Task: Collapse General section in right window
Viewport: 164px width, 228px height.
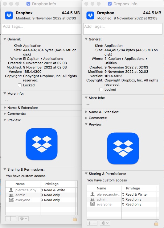Action: 86,39
